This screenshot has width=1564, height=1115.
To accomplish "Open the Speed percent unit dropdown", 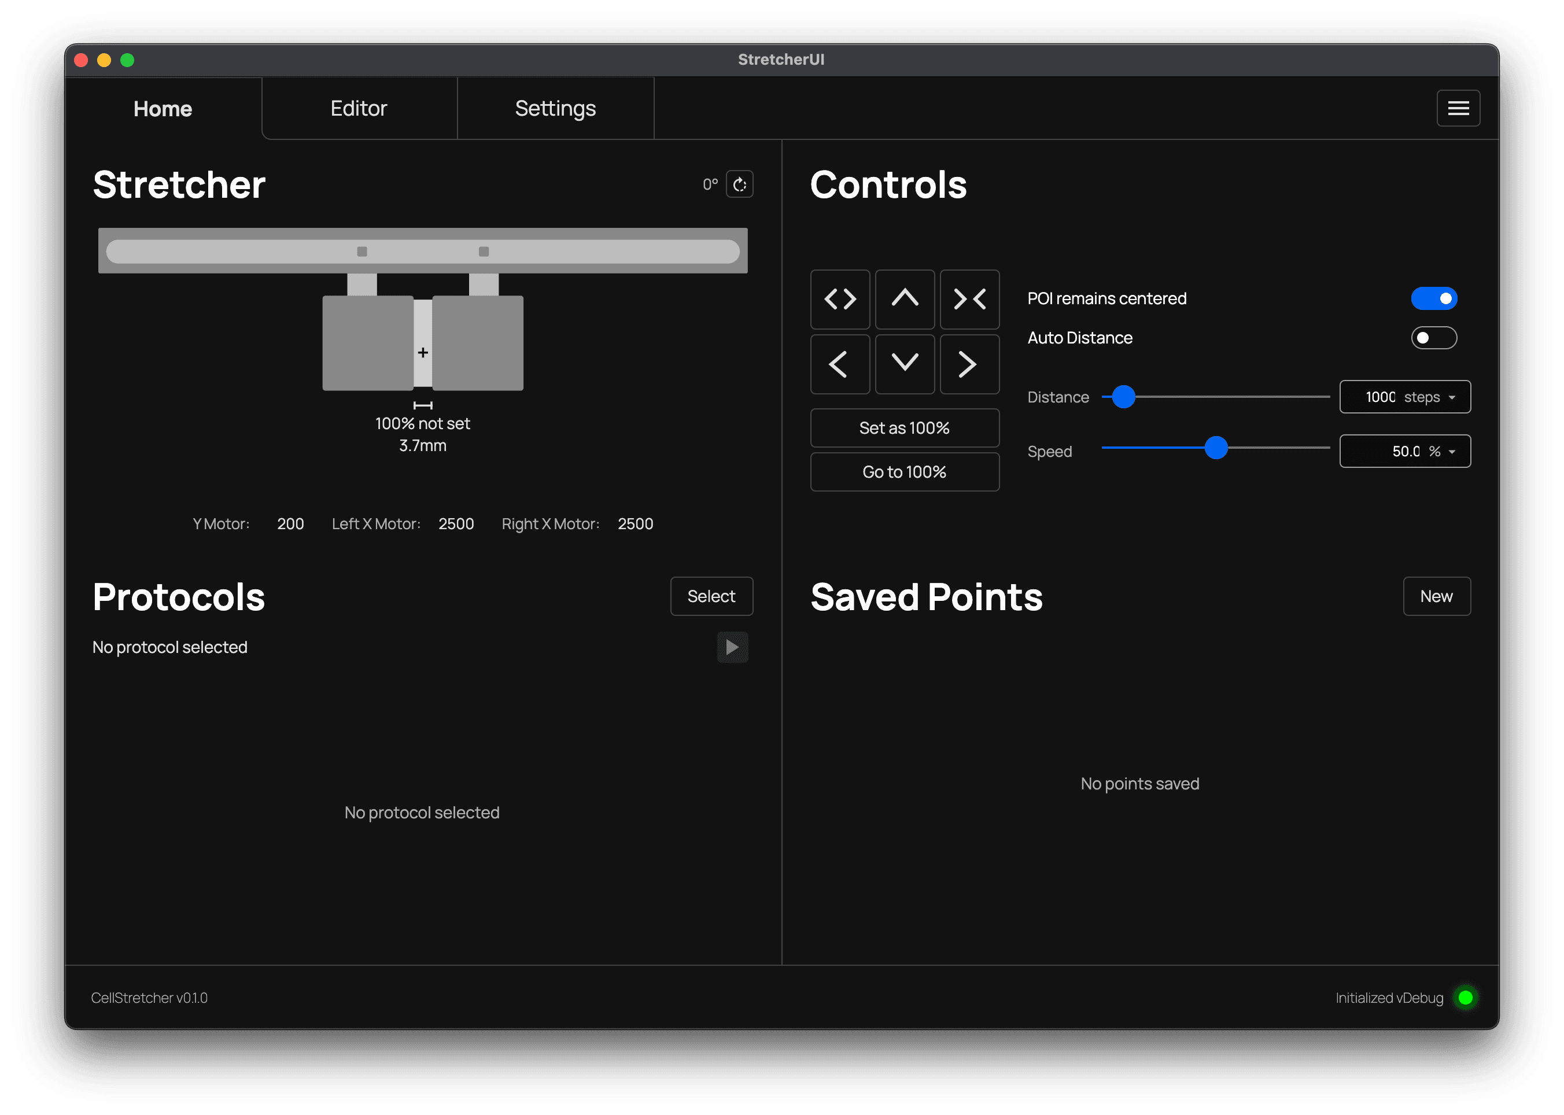I will click(1442, 451).
